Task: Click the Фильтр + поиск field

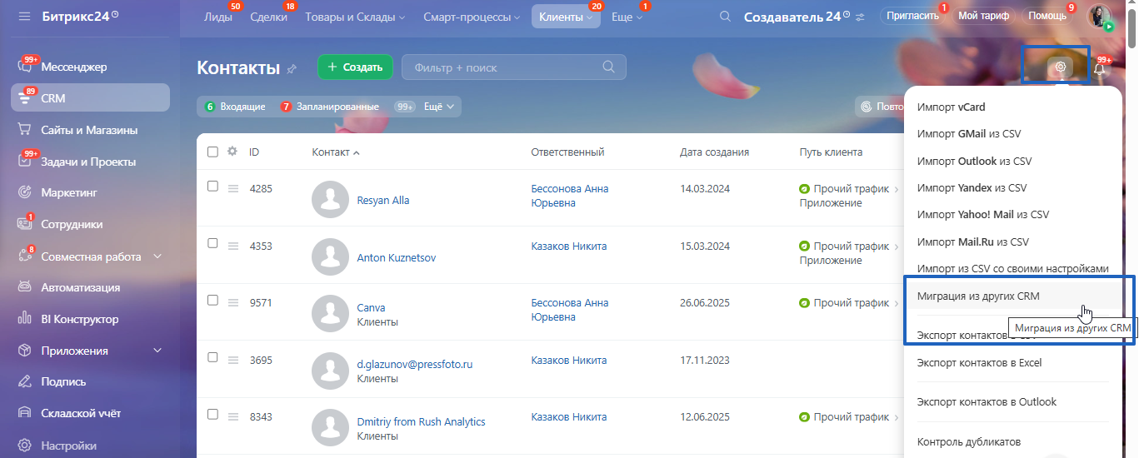Action: (504, 67)
